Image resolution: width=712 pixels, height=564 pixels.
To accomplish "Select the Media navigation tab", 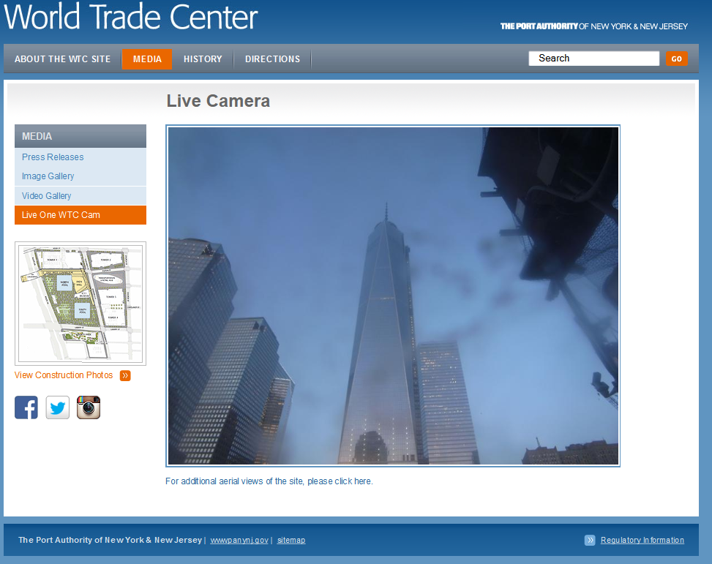I will pyautogui.click(x=147, y=59).
